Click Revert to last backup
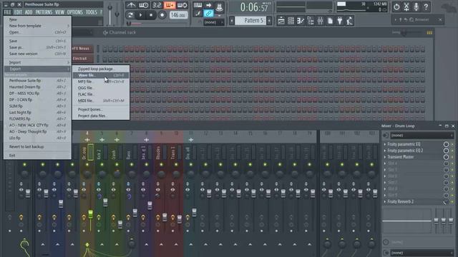This screenshot has height=257, width=458. coord(37,147)
